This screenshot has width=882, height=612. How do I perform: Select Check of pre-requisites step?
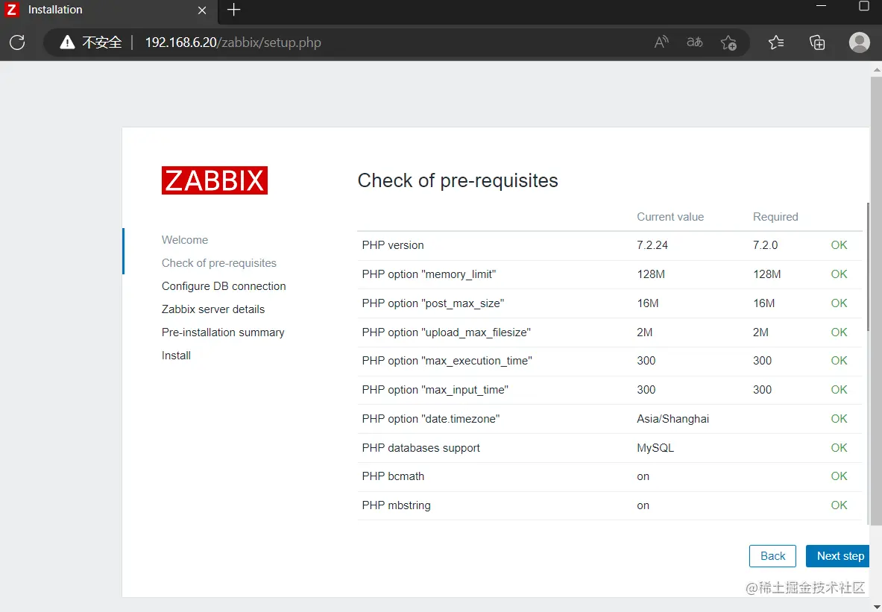pyautogui.click(x=218, y=262)
